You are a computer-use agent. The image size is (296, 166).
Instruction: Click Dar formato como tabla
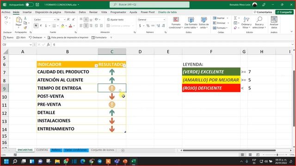[191, 23]
